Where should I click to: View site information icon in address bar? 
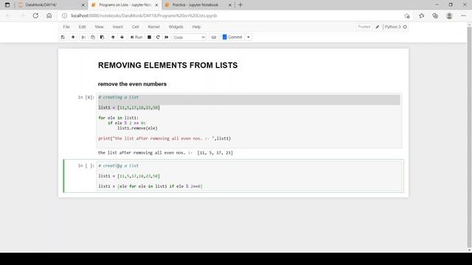[64, 15]
